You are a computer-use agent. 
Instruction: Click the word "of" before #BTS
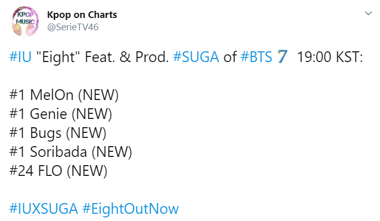[x=230, y=57]
